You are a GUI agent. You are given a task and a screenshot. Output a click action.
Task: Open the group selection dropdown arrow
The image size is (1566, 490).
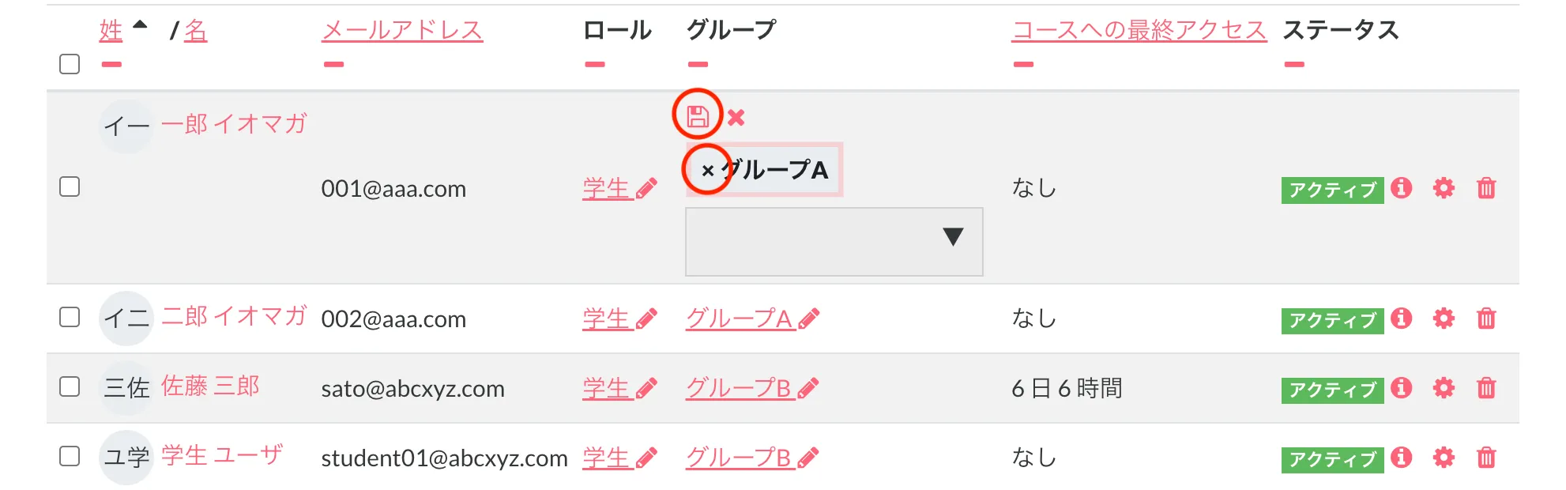953,237
